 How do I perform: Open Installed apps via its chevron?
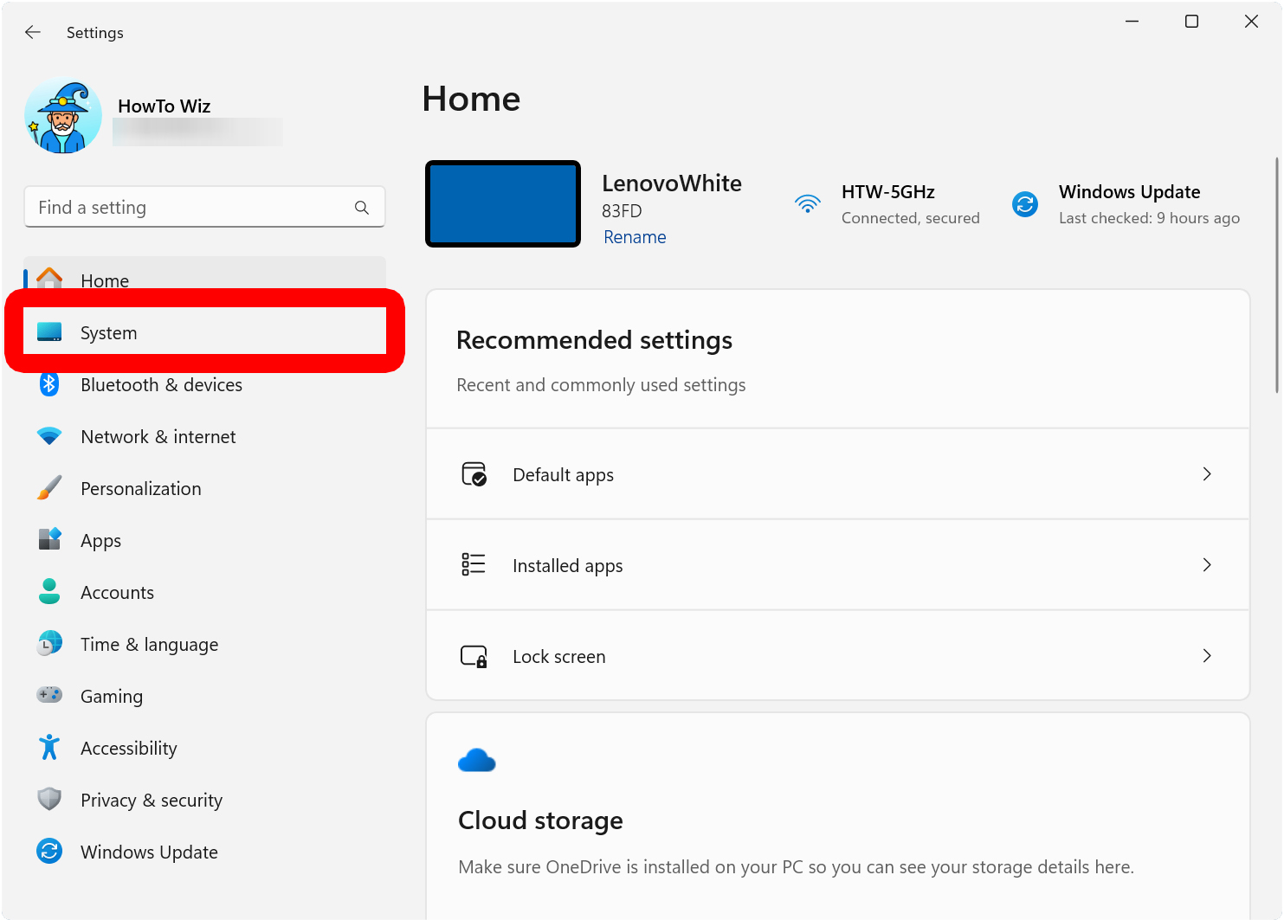[x=1206, y=565]
